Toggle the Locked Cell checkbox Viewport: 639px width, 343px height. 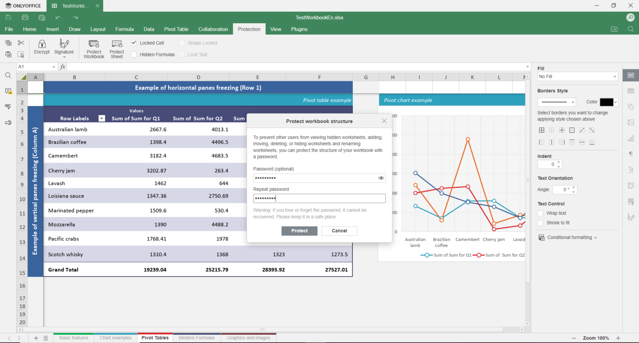[134, 43]
